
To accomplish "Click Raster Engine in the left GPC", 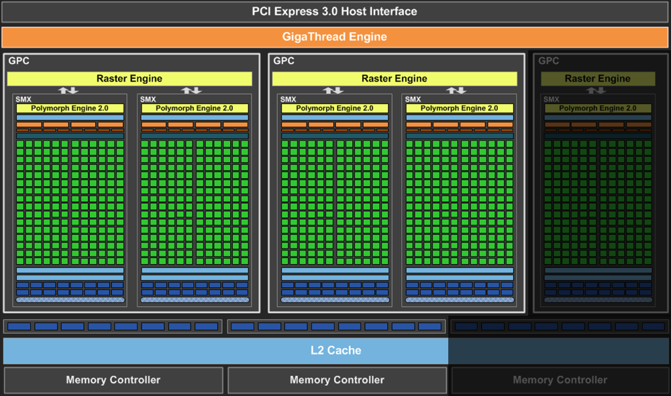I will tap(130, 78).
